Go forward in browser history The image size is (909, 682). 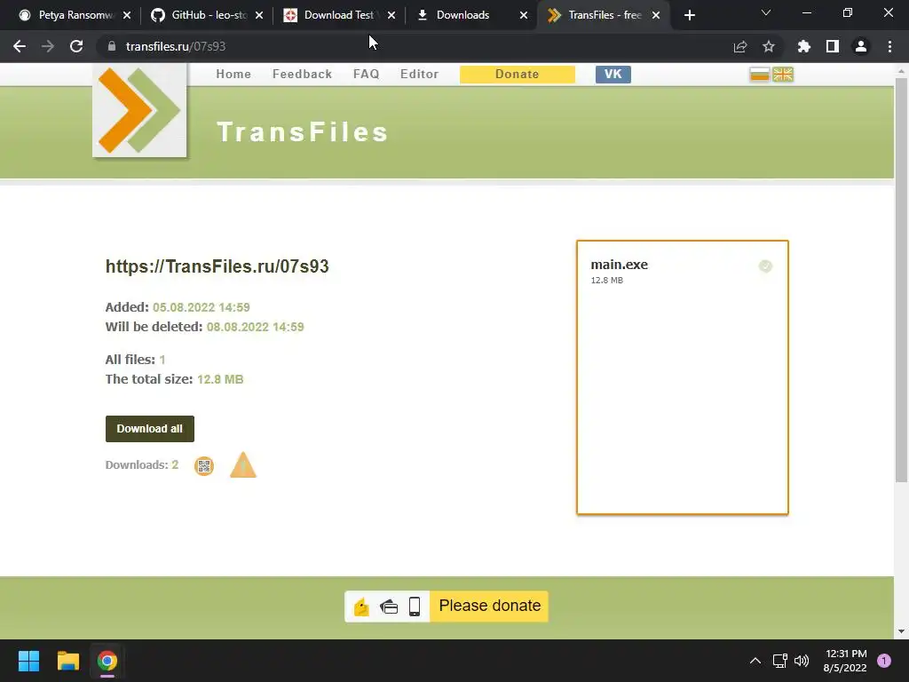click(x=48, y=46)
